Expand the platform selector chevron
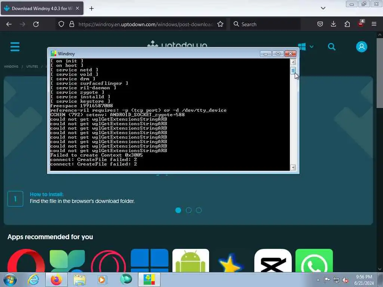Viewport: 383px width, 287px height. point(312,46)
